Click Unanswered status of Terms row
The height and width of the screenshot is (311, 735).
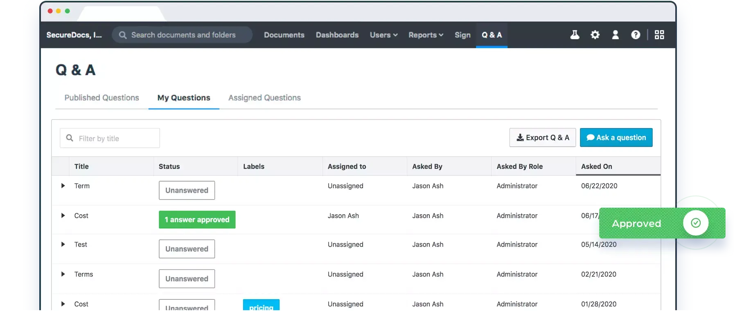(187, 279)
